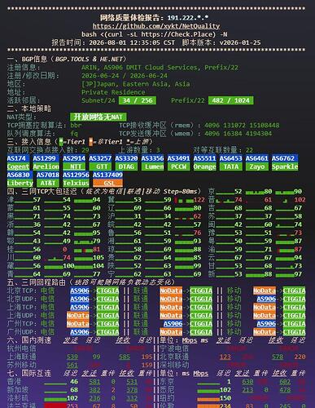Viewport: 315px width, 408px height.
Task: Click the AS6453 badge
Action: [x=230, y=158]
